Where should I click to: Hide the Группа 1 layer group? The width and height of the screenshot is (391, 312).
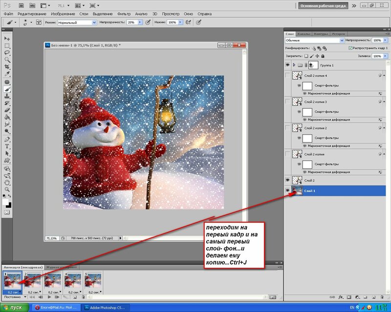[287, 65]
